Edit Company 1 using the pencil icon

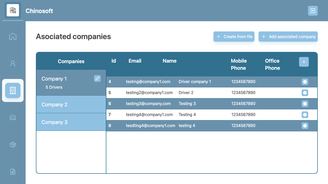[97, 78]
